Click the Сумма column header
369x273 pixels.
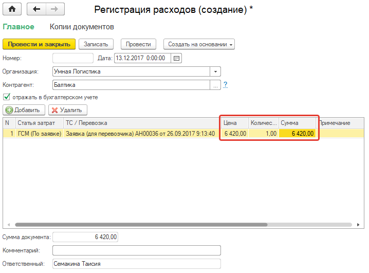point(297,123)
